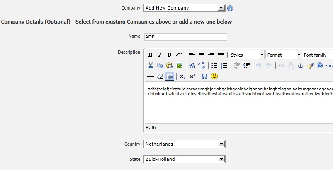Open the Format dropdown

[x=283, y=55]
